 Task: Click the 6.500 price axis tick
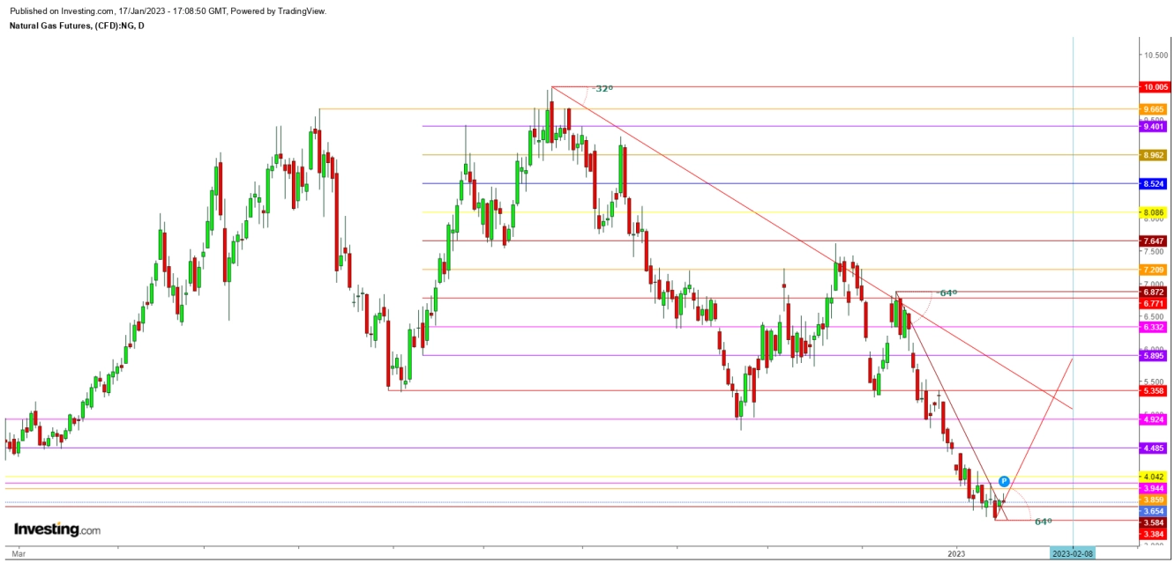click(1156, 316)
